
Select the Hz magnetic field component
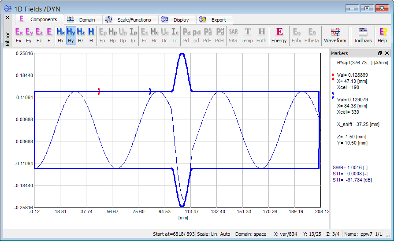[x=81, y=35]
